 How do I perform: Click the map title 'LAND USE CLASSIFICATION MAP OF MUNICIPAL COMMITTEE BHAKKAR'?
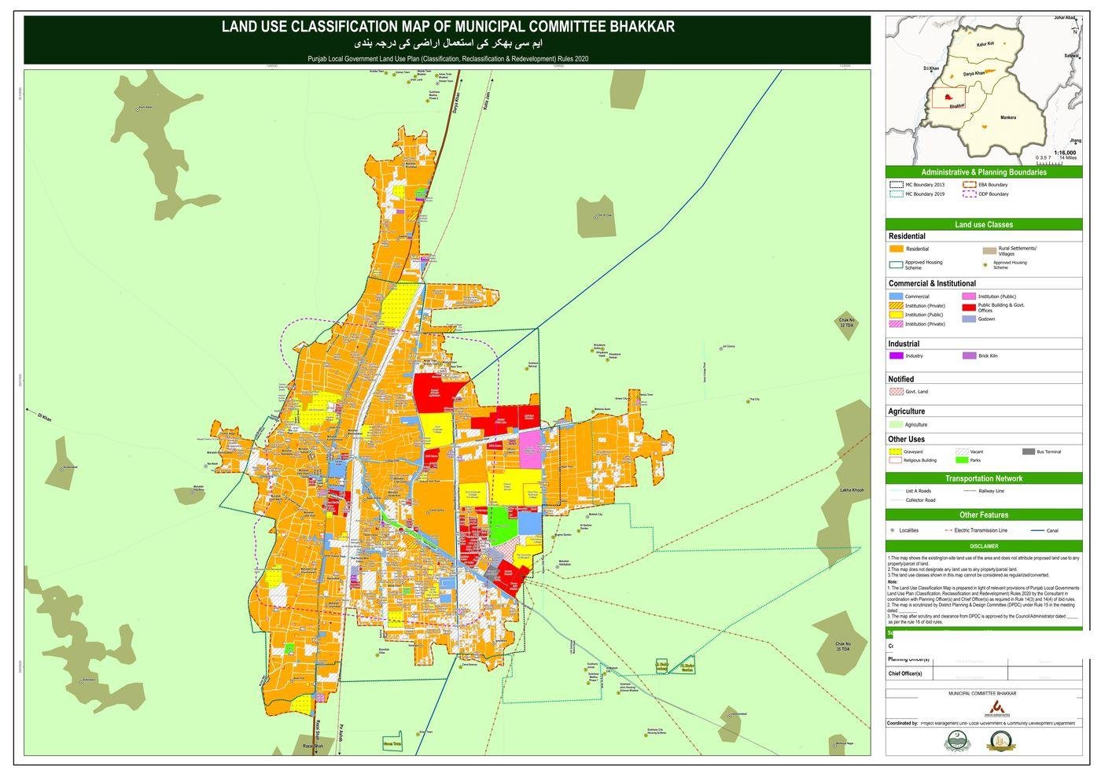(x=447, y=26)
